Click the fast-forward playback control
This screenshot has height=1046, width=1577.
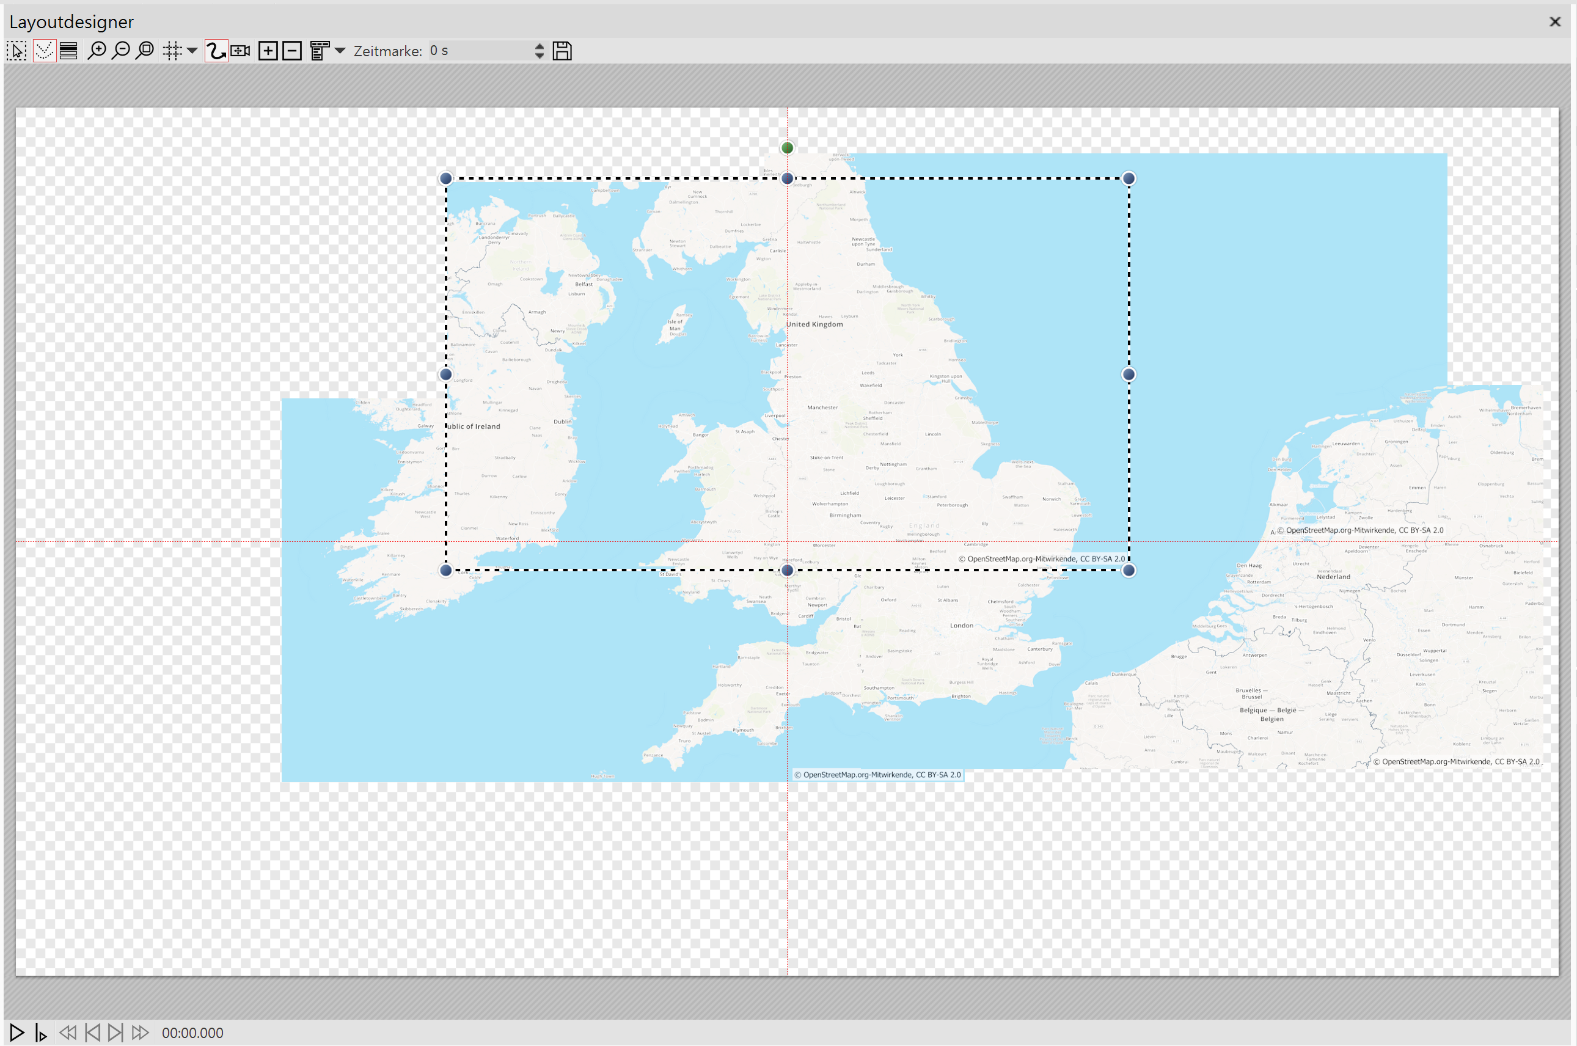click(141, 1032)
